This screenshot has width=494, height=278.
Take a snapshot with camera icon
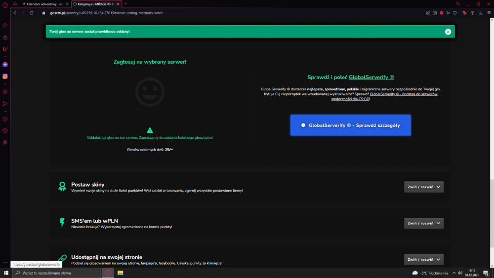pos(435,13)
